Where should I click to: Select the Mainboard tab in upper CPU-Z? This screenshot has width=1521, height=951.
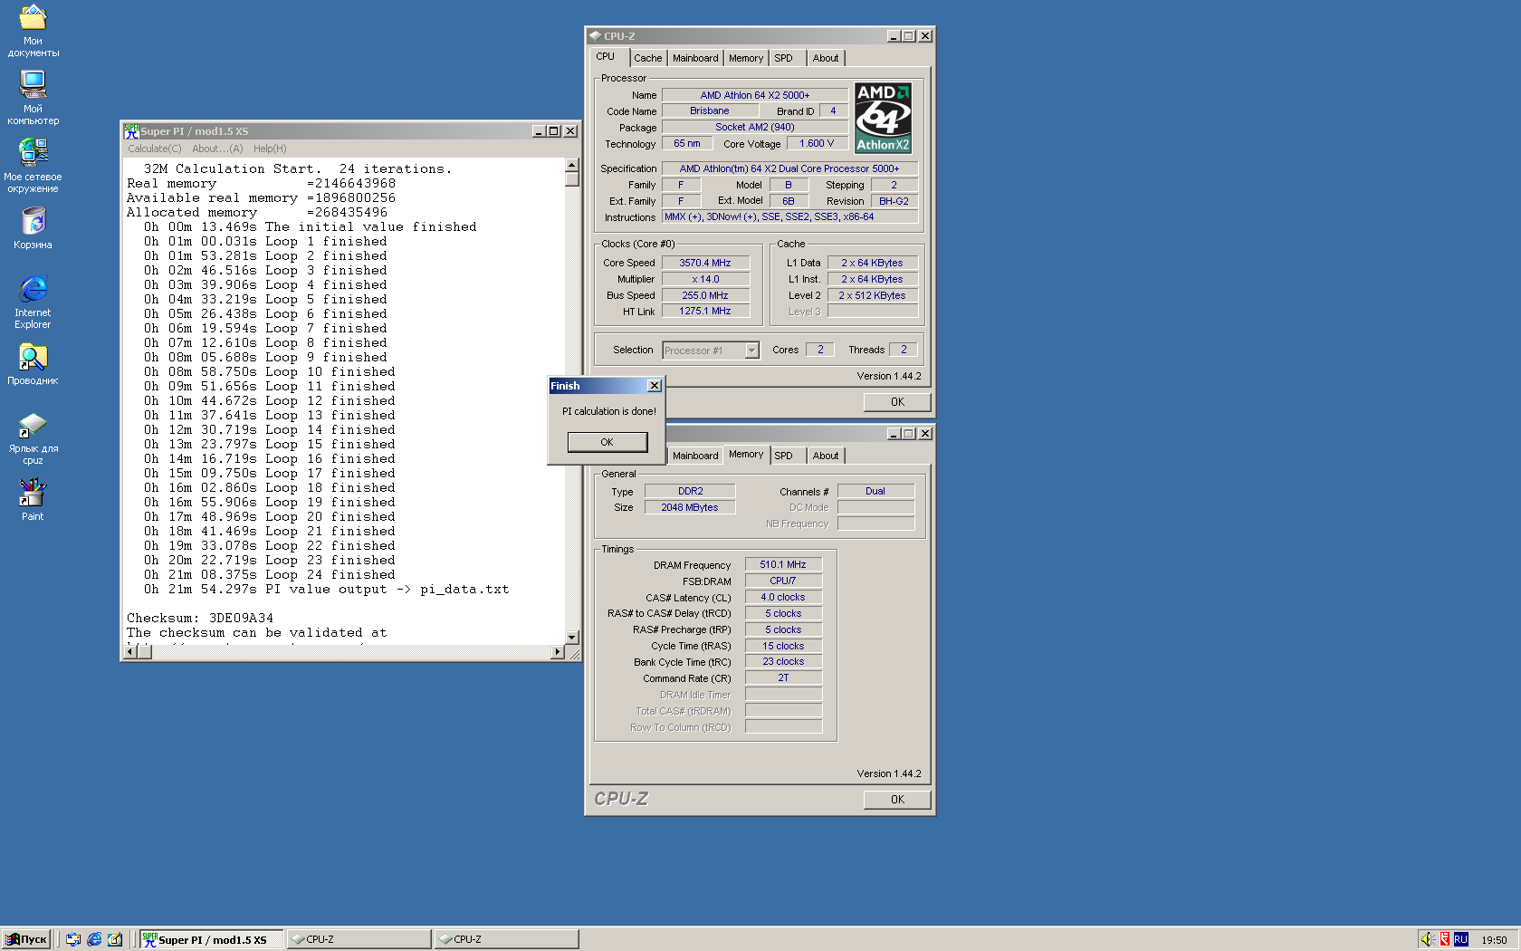pyautogui.click(x=695, y=58)
